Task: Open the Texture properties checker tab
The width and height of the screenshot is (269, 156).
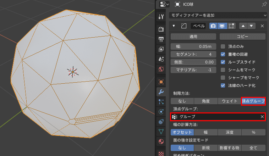Action: [x=161, y=153]
